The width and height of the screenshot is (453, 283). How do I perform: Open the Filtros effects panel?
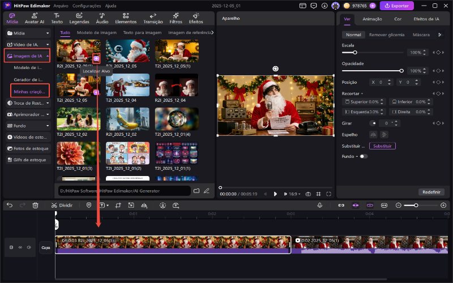pyautogui.click(x=176, y=18)
